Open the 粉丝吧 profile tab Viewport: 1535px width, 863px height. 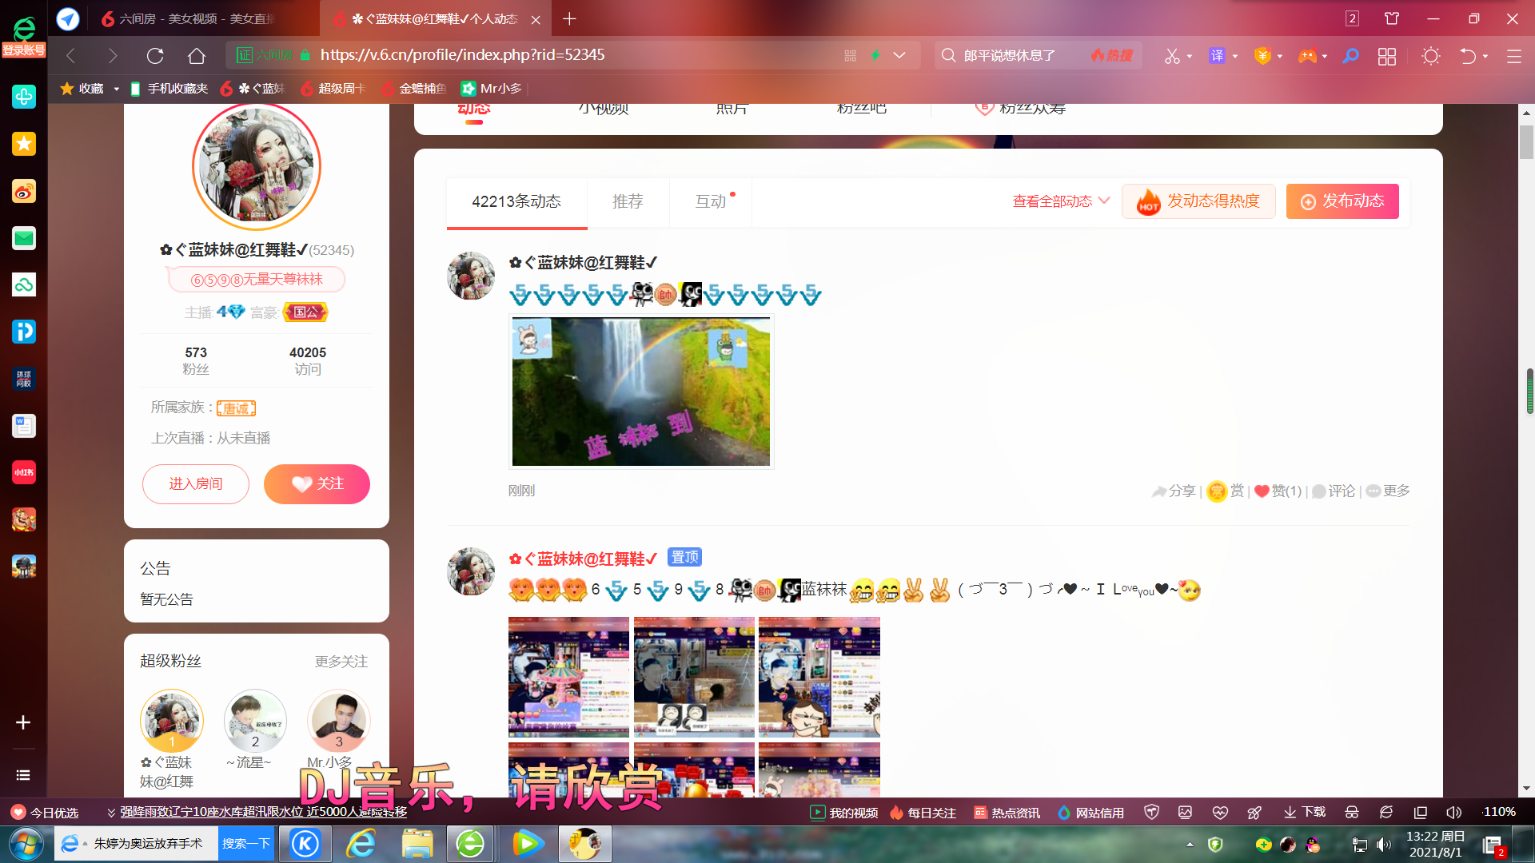(862, 109)
